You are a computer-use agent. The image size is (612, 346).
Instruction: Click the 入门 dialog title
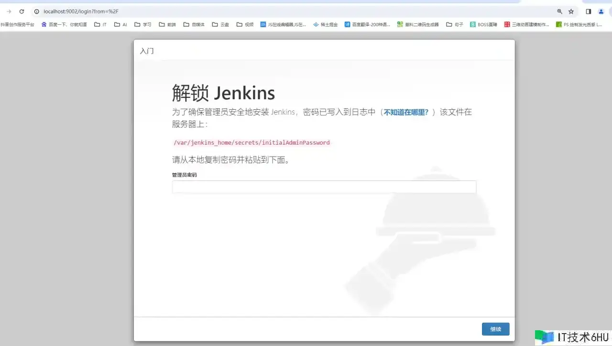(147, 51)
